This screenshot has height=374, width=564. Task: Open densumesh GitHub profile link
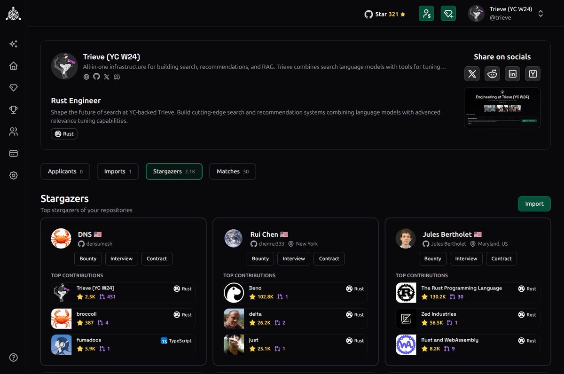tap(95, 244)
